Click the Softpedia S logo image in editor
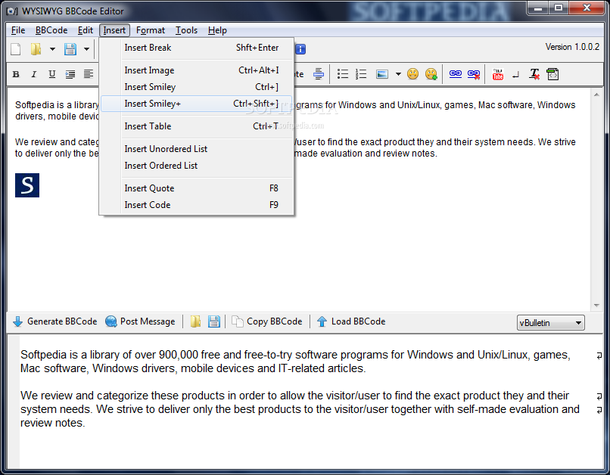The height and width of the screenshot is (475, 610). pyautogui.click(x=27, y=185)
